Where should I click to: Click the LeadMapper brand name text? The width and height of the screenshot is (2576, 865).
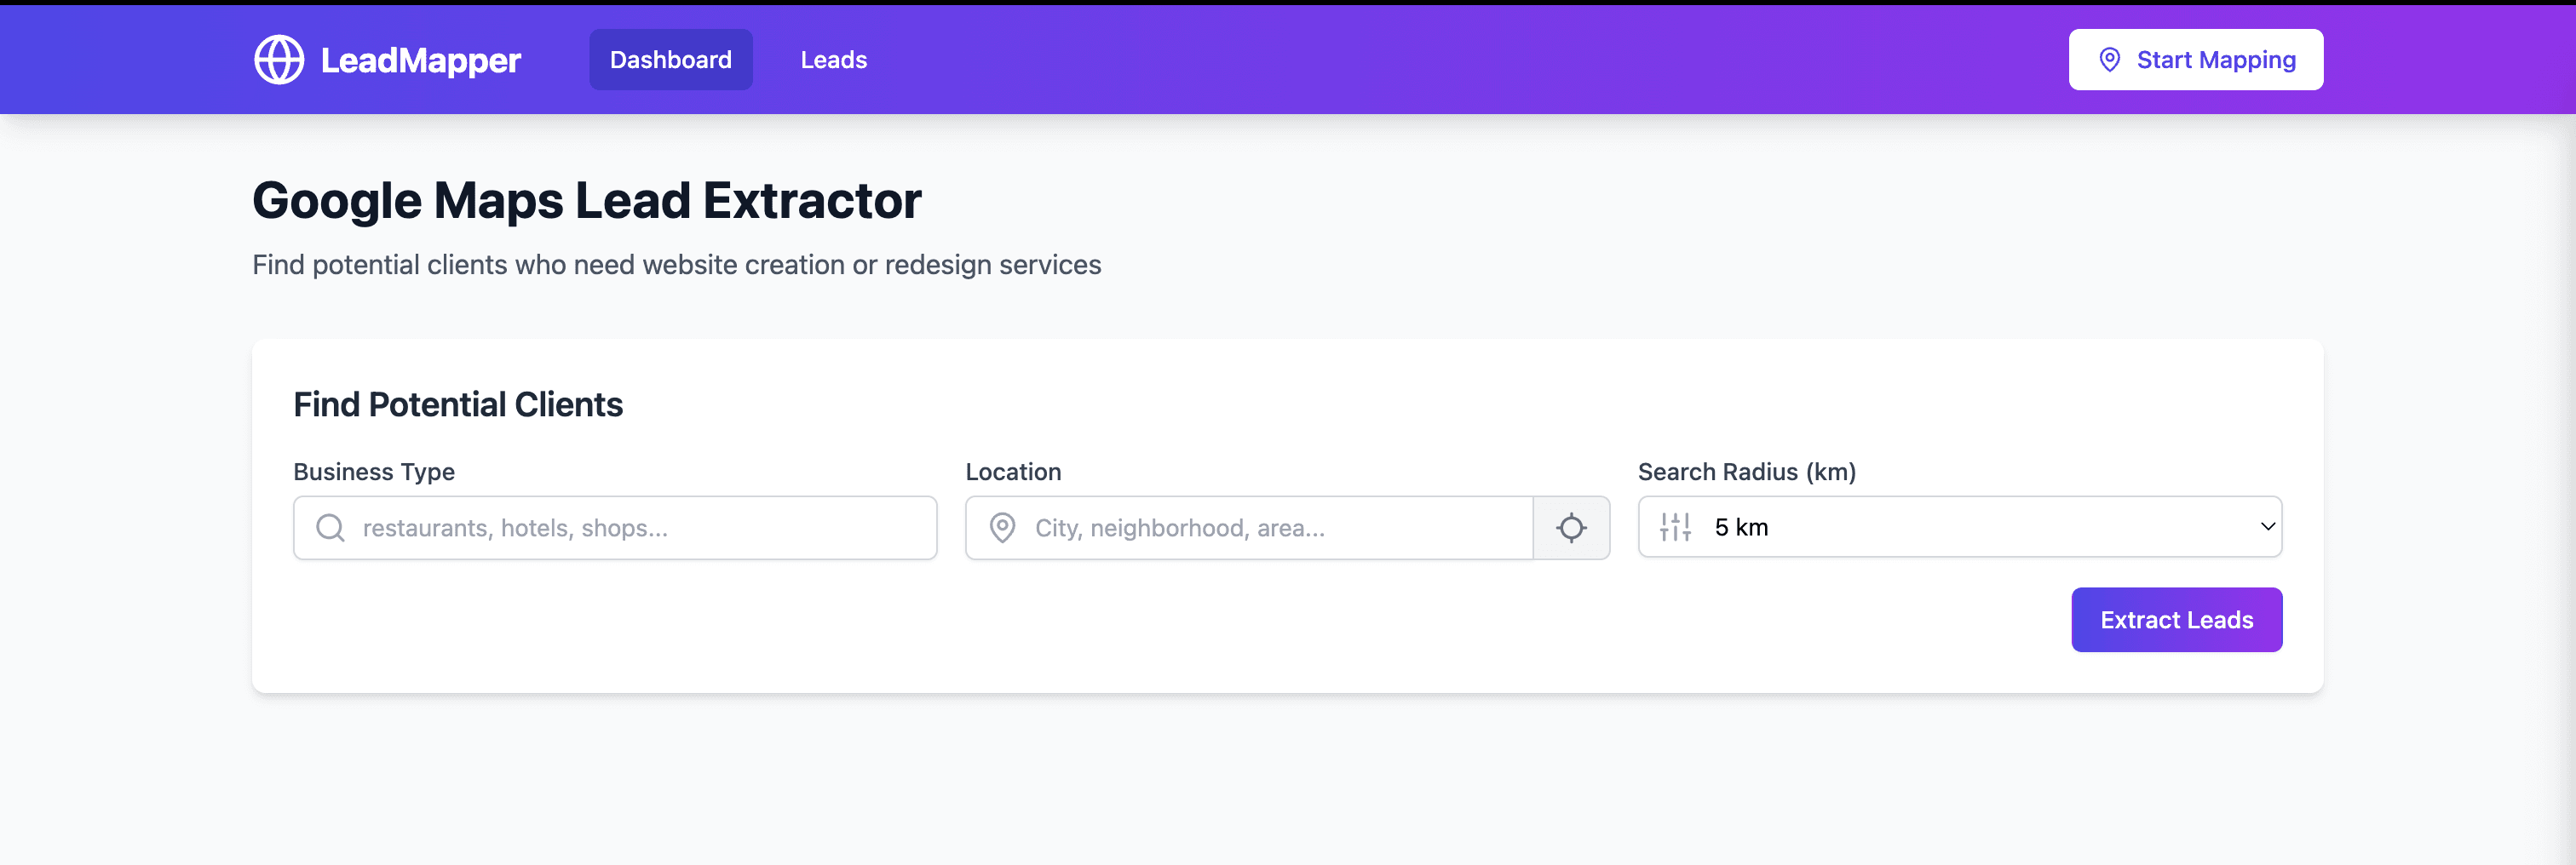coord(419,60)
